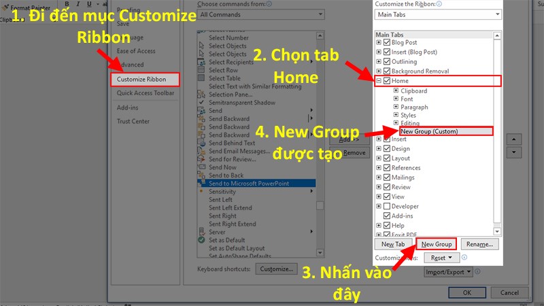Screen dimensions: 544x306
Task: Open the Reset dropdown button
Action: (441, 258)
